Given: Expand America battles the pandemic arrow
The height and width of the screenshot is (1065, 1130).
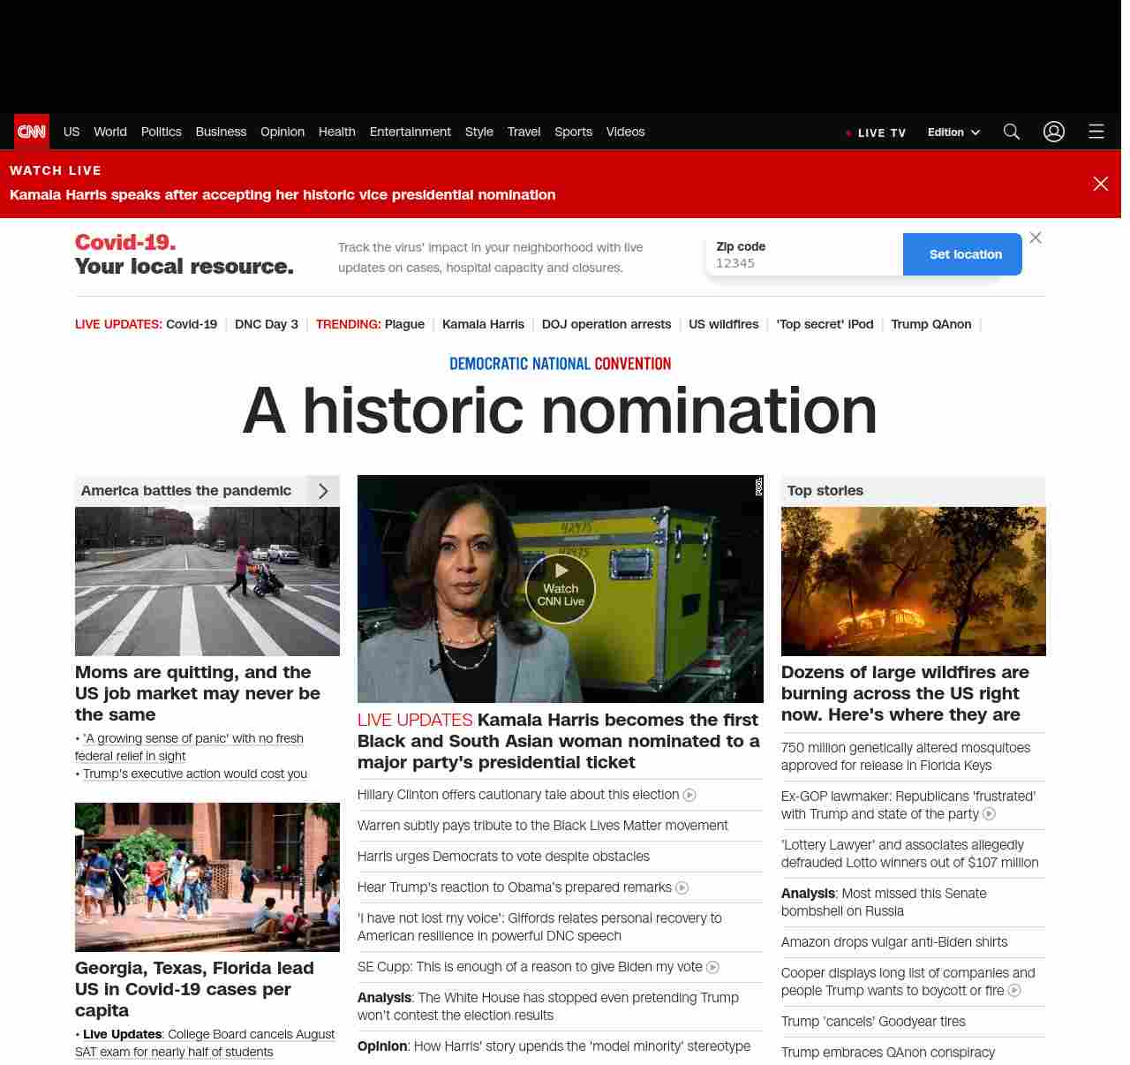Looking at the screenshot, I should 323,491.
